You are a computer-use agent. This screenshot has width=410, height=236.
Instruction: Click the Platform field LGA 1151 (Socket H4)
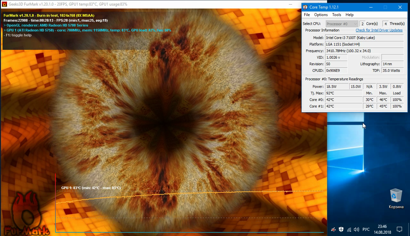(364, 44)
